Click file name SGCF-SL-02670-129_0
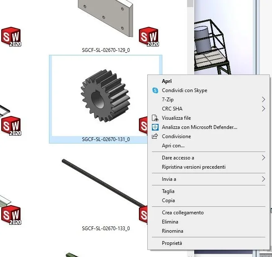272x257 pixels. tap(106, 50)
